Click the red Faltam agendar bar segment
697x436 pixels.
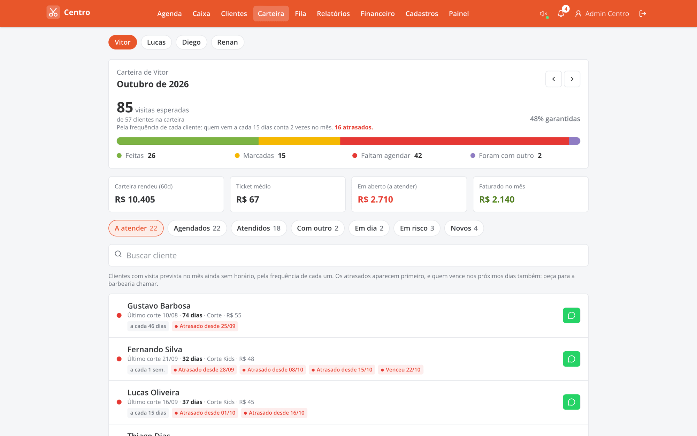click(x=454, y=141)
